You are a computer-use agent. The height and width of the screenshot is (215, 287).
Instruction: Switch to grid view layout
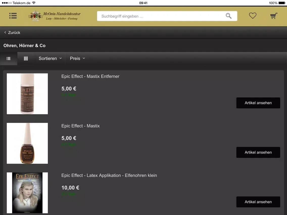click(x=26, y=59)
